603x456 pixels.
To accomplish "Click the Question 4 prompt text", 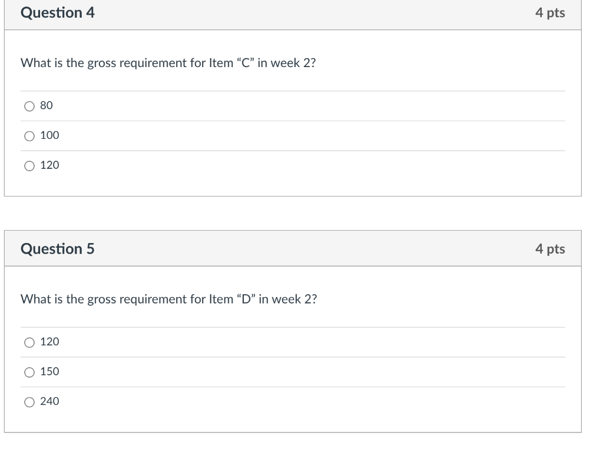I will tap(169, 63).
